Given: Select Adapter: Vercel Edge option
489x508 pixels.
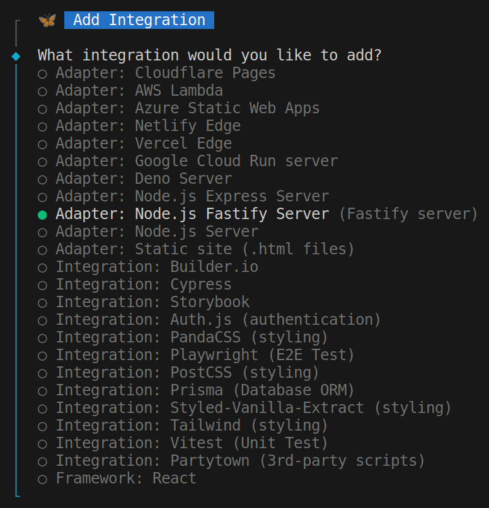Looking at the screenshot, I should (x=135, y=144).
